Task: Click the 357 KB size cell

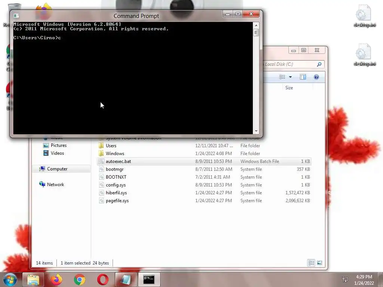Action: pos(303,169)
